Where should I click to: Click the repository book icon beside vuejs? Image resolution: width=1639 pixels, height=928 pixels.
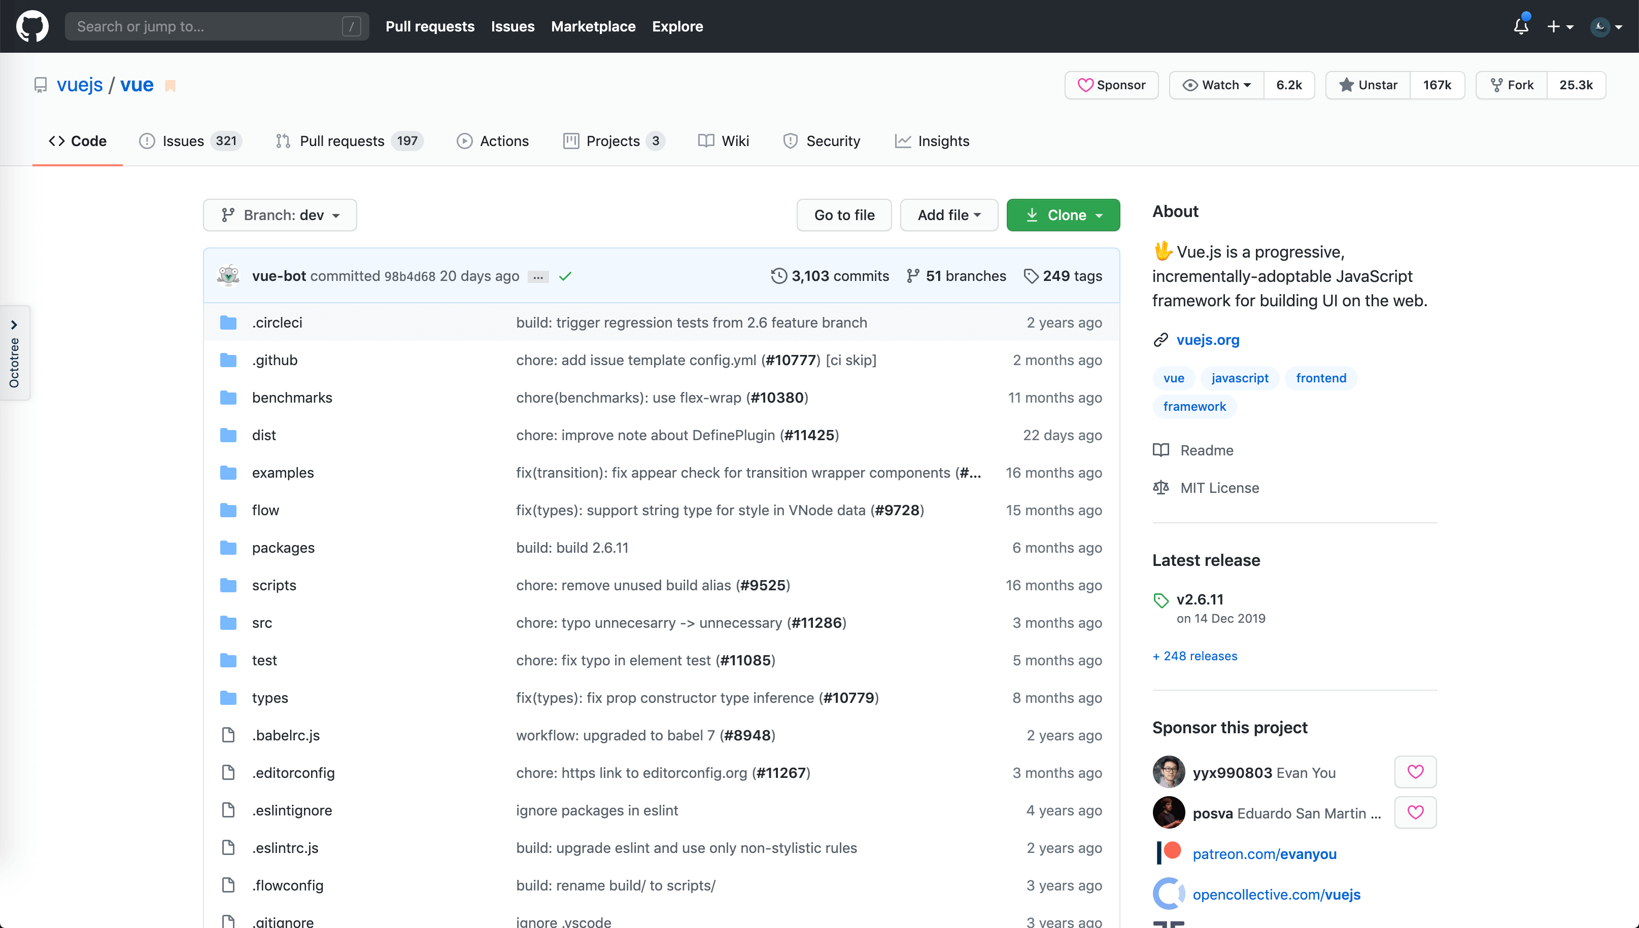point(41,85)
